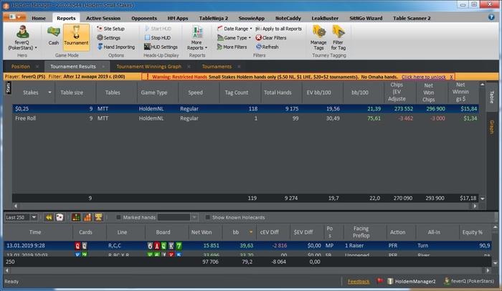
Task: Apply filters to all Reports
Action: 278,29
